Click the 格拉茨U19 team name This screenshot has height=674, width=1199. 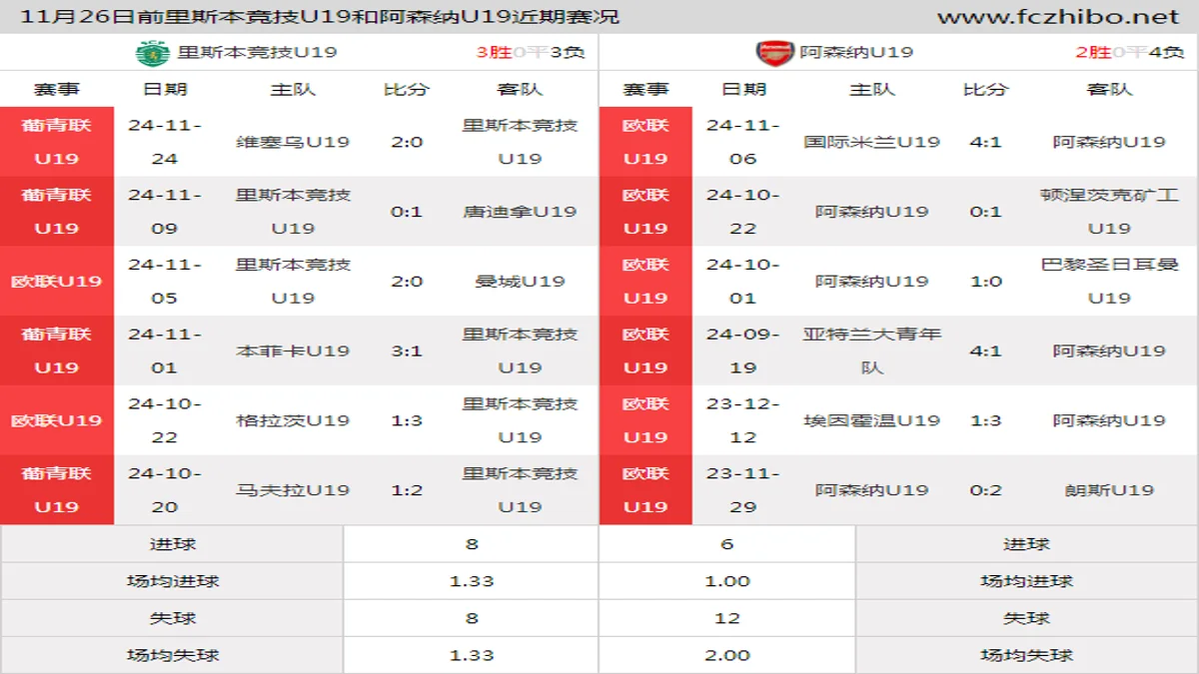293,421
